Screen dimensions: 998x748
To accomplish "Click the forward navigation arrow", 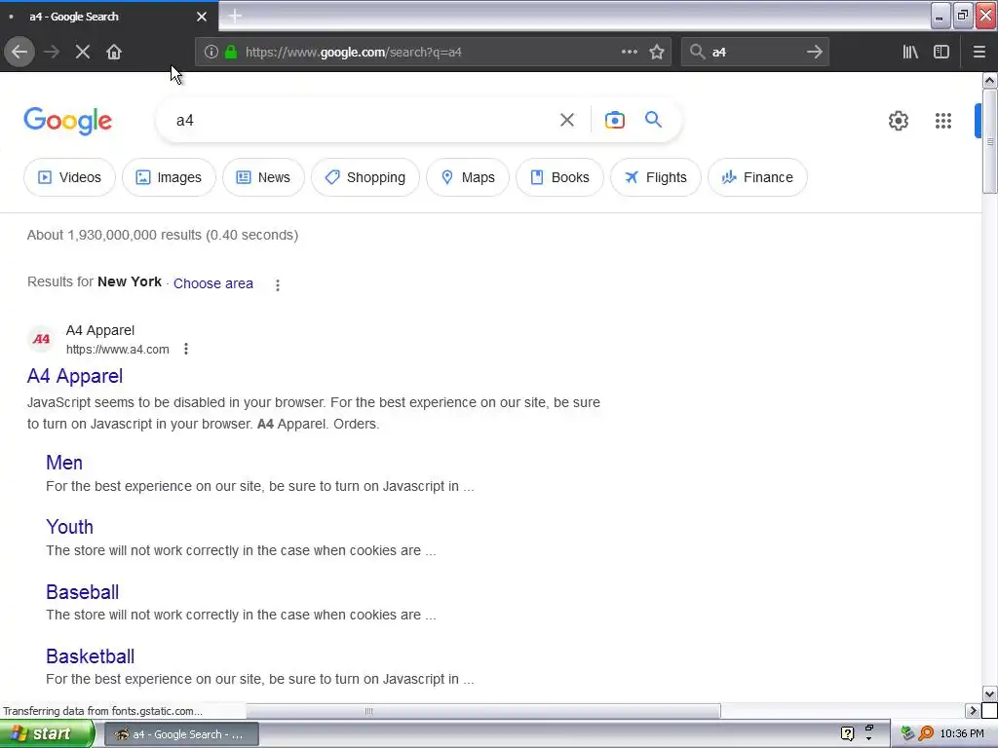I will (x=52, y=53).
